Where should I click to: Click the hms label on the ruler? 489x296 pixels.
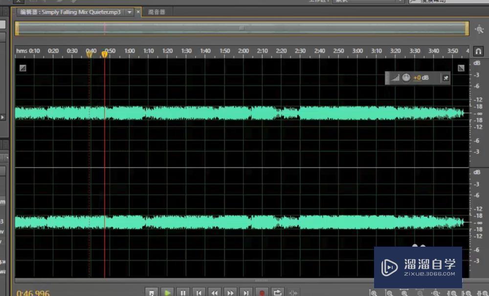[x=22, y=51]
